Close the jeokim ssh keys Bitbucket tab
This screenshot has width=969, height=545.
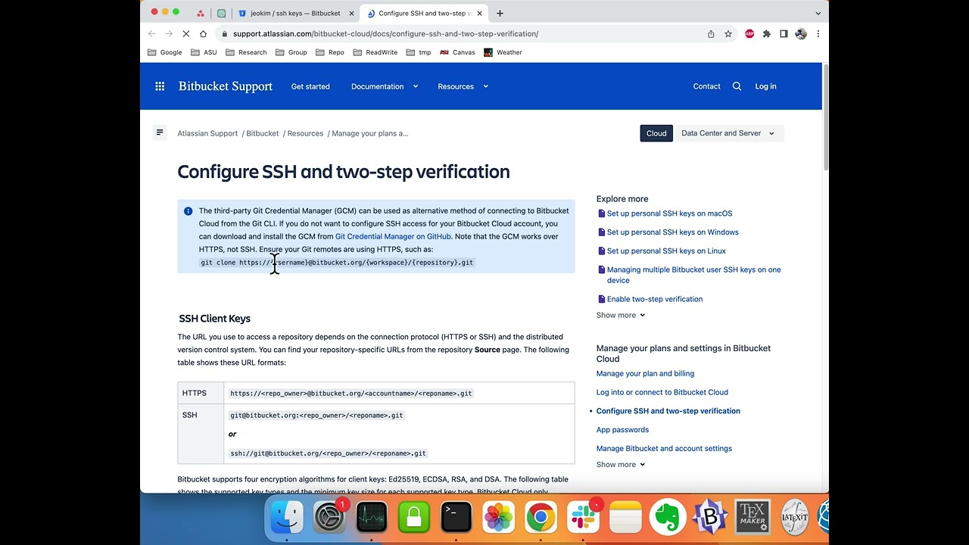tap(351, 13)
